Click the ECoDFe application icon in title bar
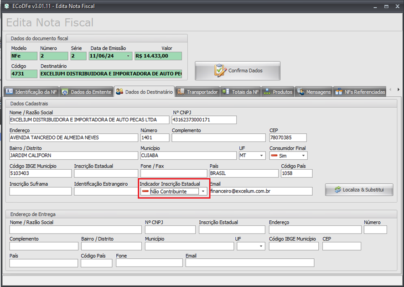 tap(6, 6)
